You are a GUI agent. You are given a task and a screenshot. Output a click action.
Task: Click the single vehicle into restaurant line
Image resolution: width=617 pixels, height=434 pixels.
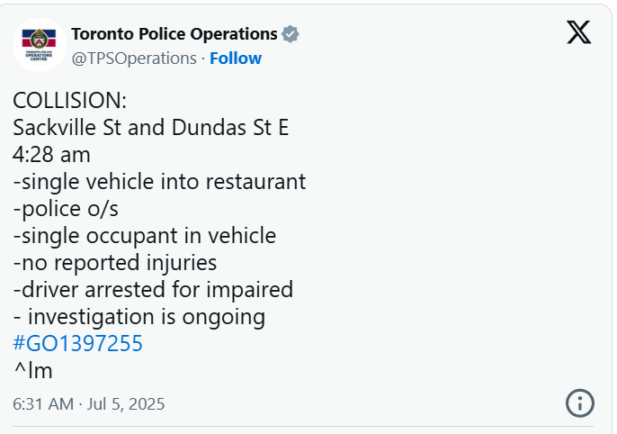(160, 182)
